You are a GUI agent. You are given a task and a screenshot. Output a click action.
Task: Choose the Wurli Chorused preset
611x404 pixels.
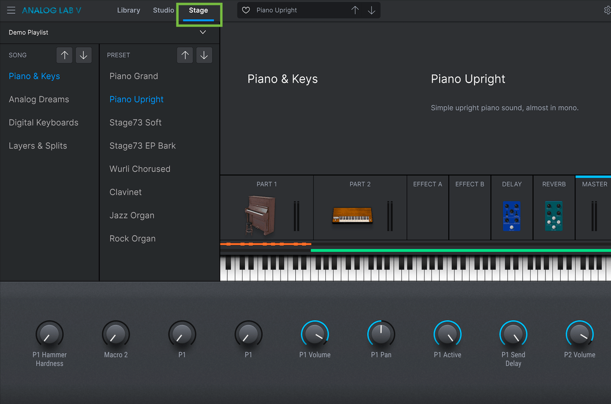tap(140, 169)
